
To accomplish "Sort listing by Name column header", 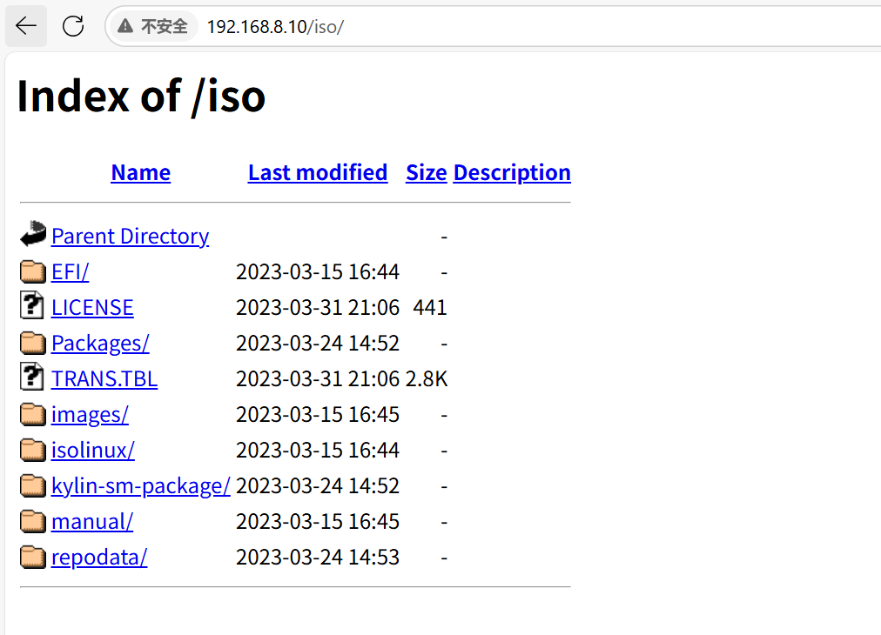I will [x=141, y=172].
